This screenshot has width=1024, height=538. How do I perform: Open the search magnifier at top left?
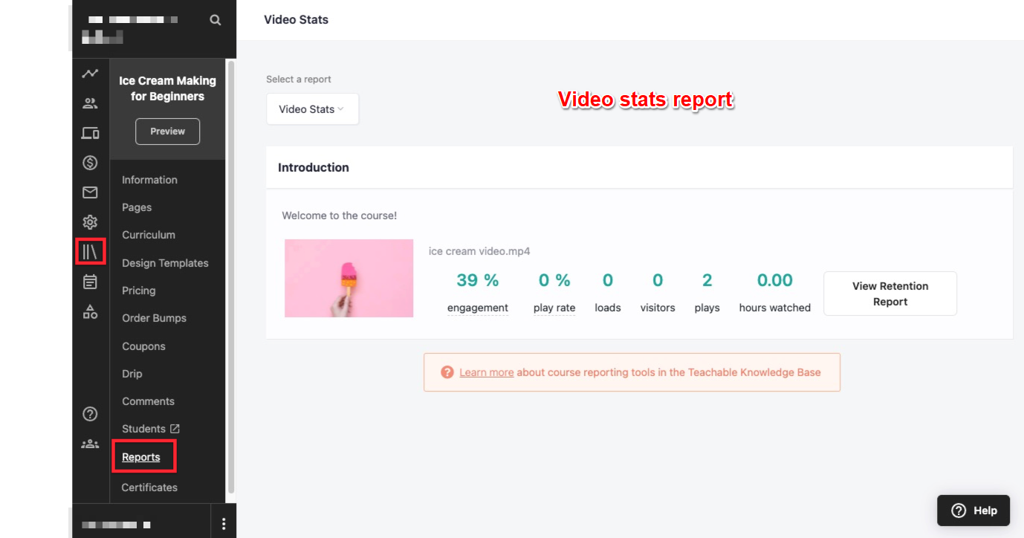click(x=215, y=19)
